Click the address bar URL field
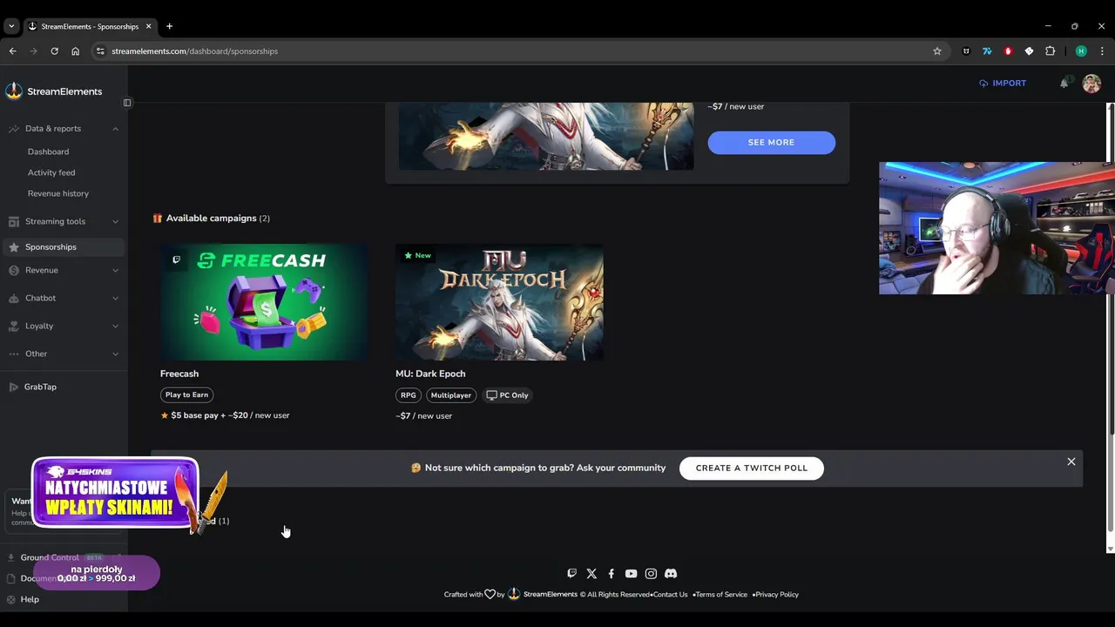The height and width of the screenshot is (627, 1115). tap(514, 51)
